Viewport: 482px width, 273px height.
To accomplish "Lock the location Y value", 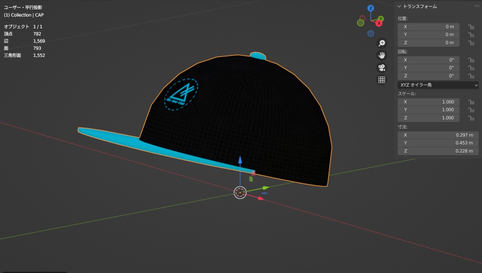I will tap(471, 35).
